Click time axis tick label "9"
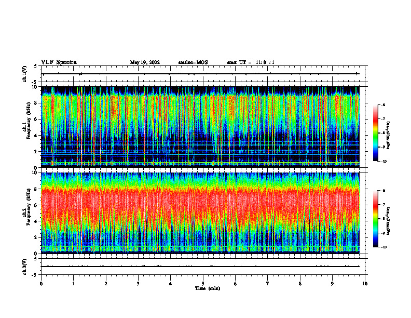411x318 pixels. tap(332, 284)
